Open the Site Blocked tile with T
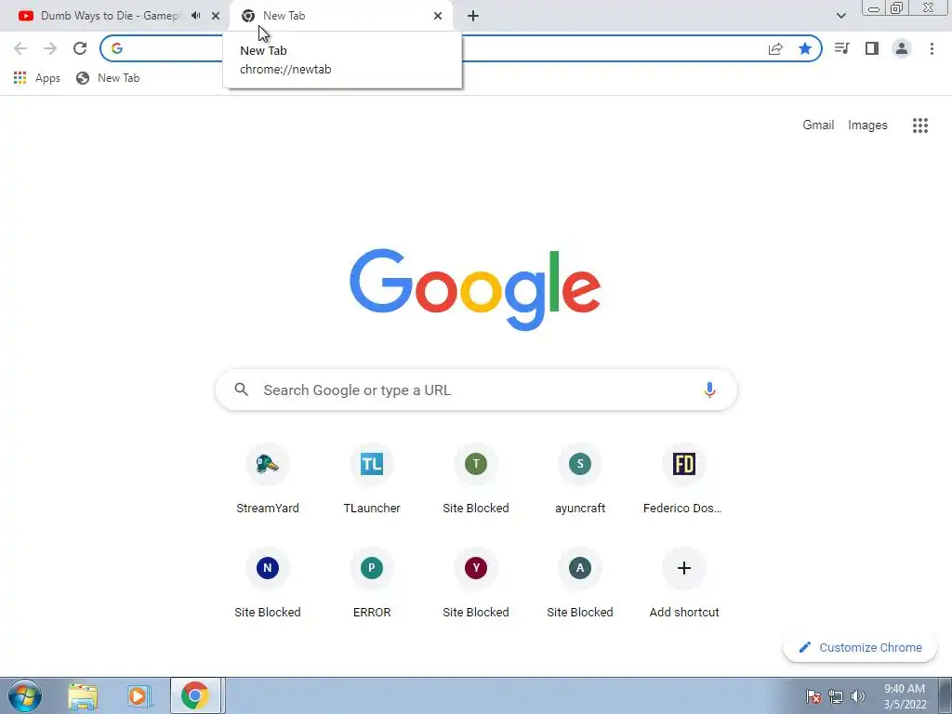 point(476,479)
